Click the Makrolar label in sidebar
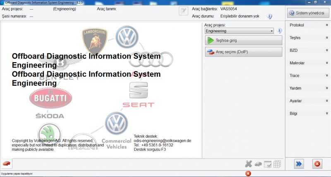 click(x=297, y=63)
